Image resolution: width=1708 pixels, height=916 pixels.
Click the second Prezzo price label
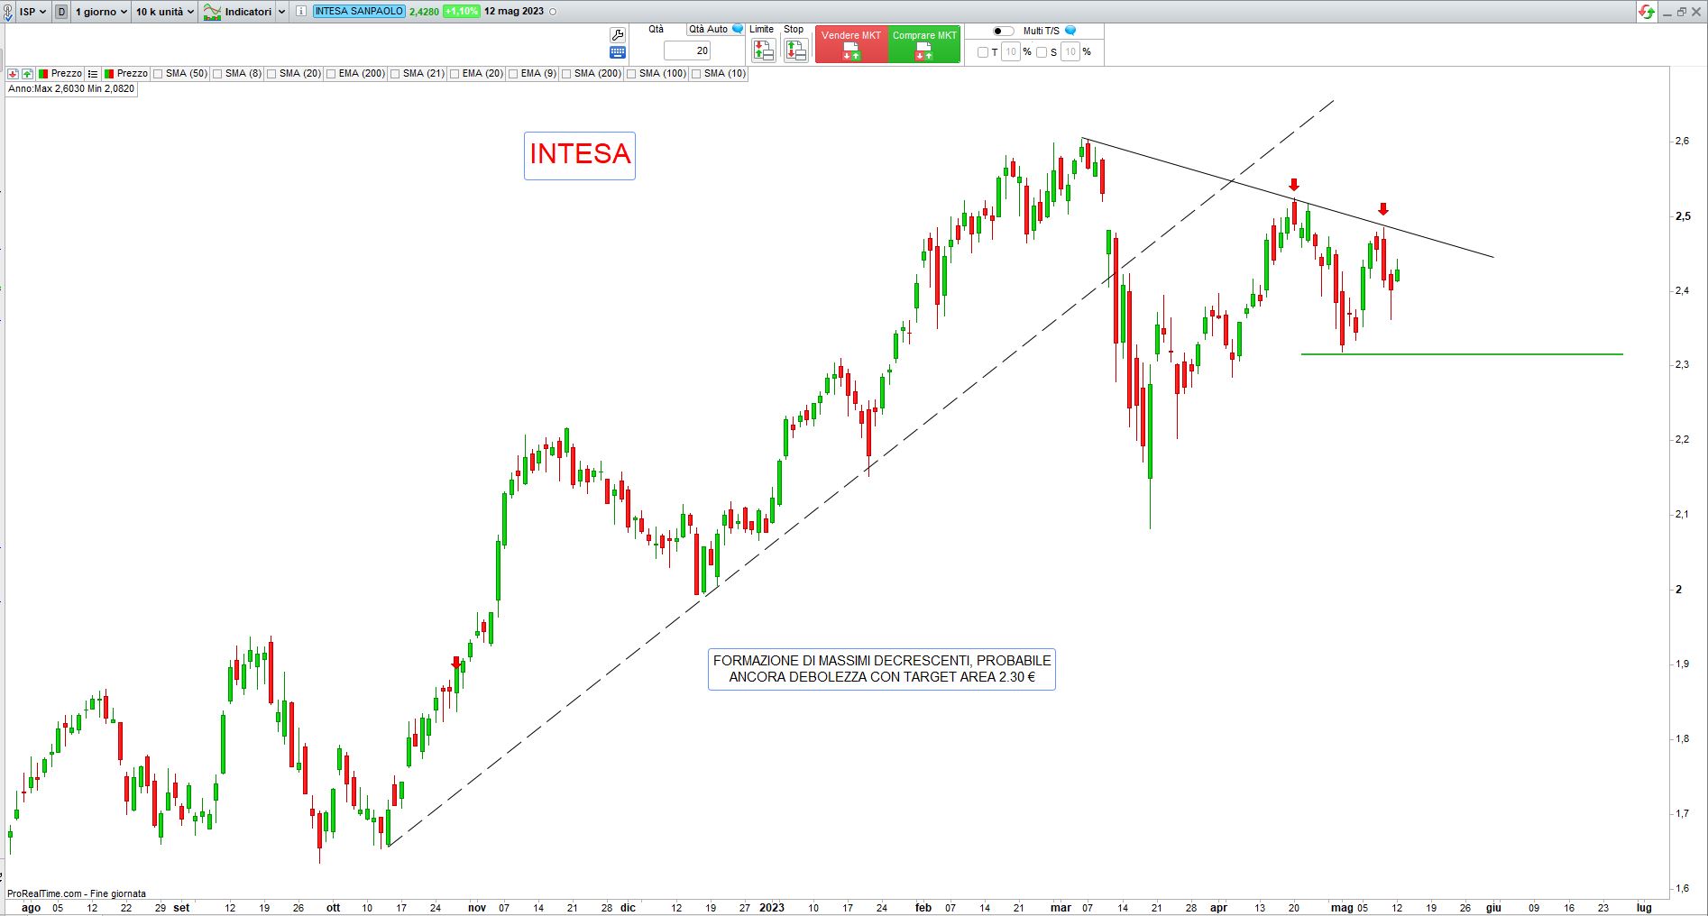tap(132, 74)
